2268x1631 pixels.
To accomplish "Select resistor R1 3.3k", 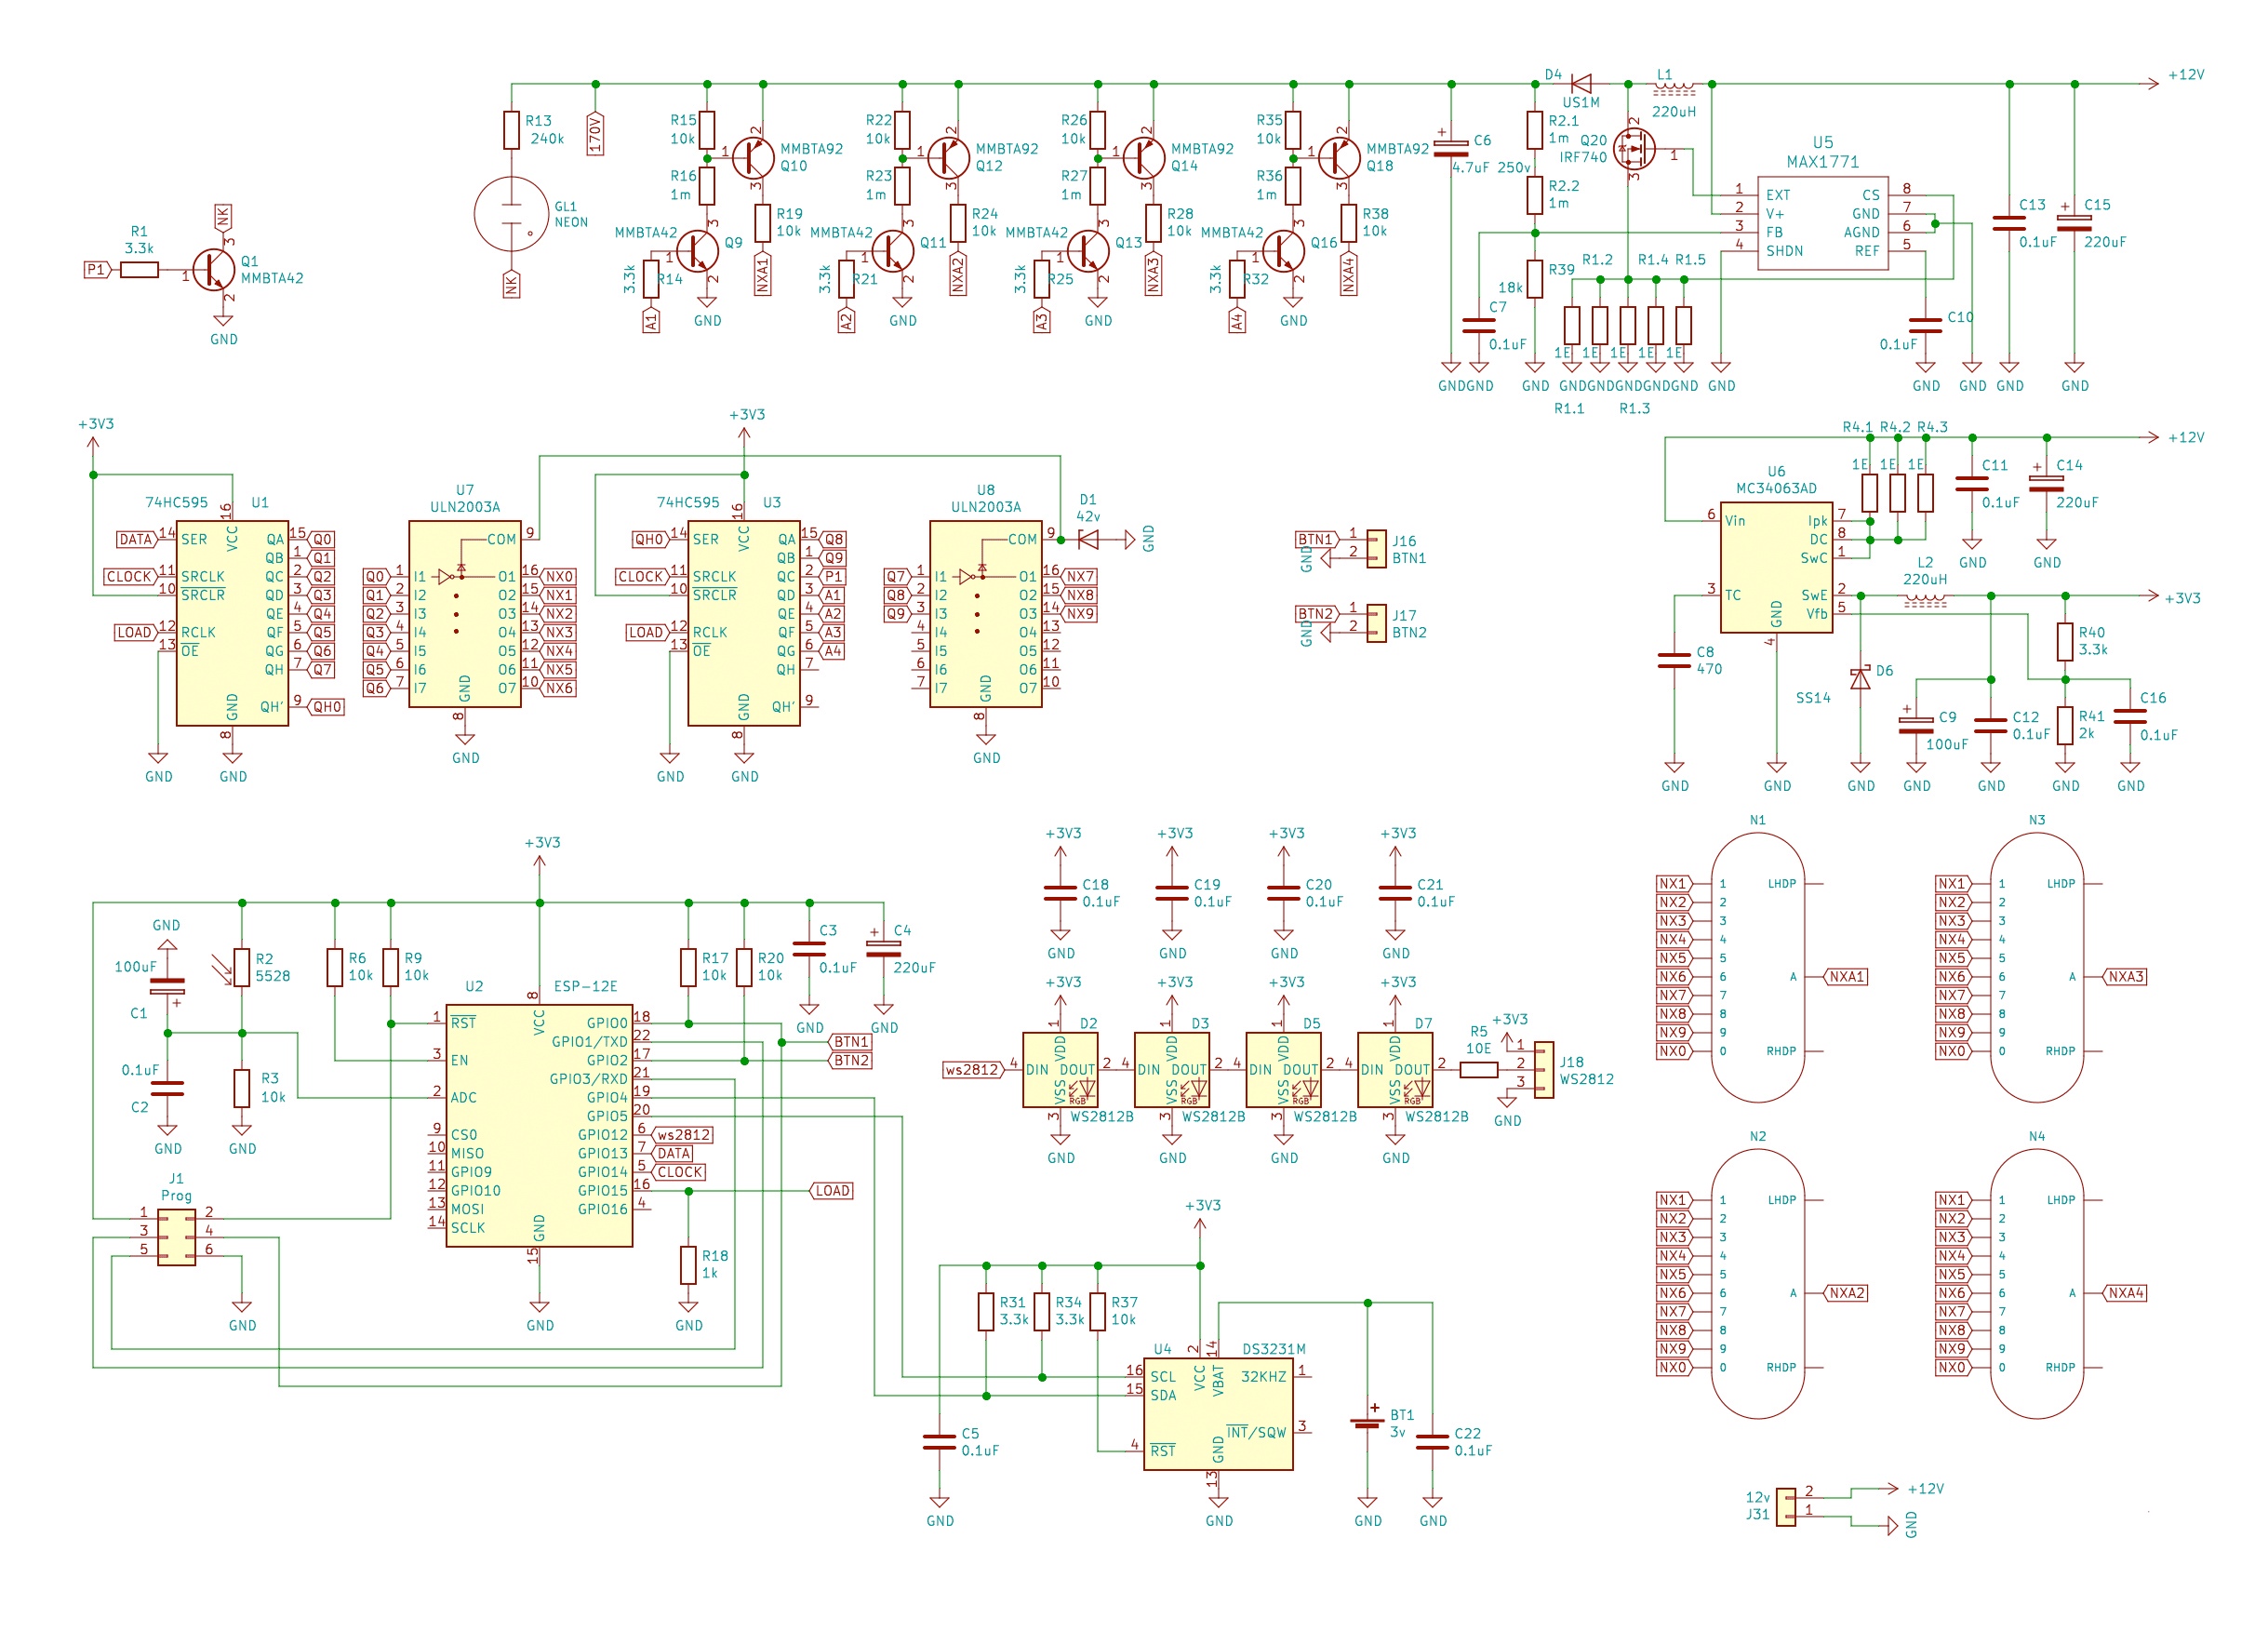I will 139,270.
